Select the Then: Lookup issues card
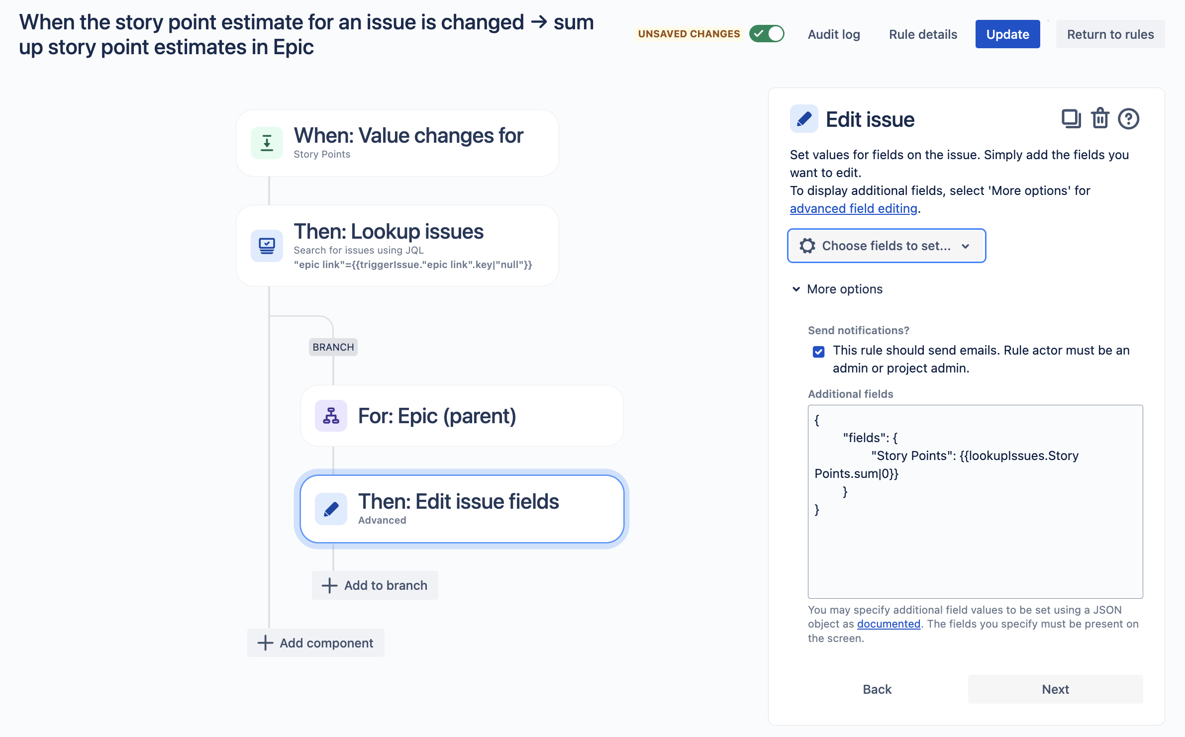 [397, 246]
